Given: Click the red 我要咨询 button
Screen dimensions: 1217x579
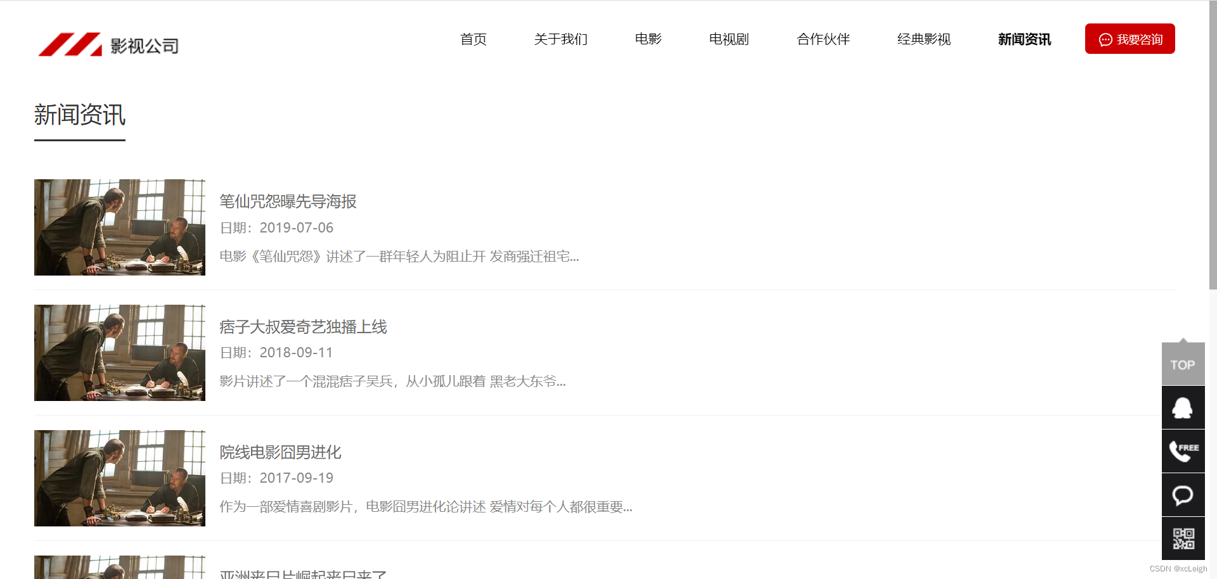Looking at the screenshot, I should (1130, 39).
